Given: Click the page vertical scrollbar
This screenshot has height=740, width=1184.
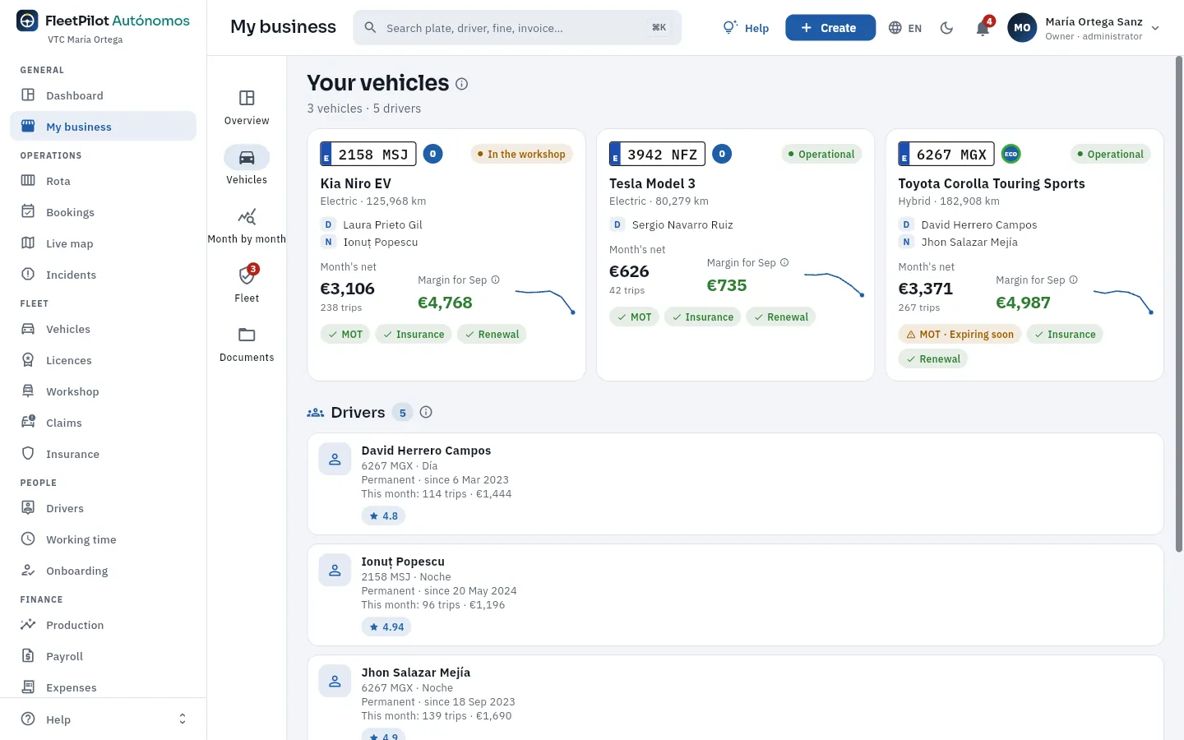Looking at the screenshot, I should pyautogui.click(x=1179, y=304).
